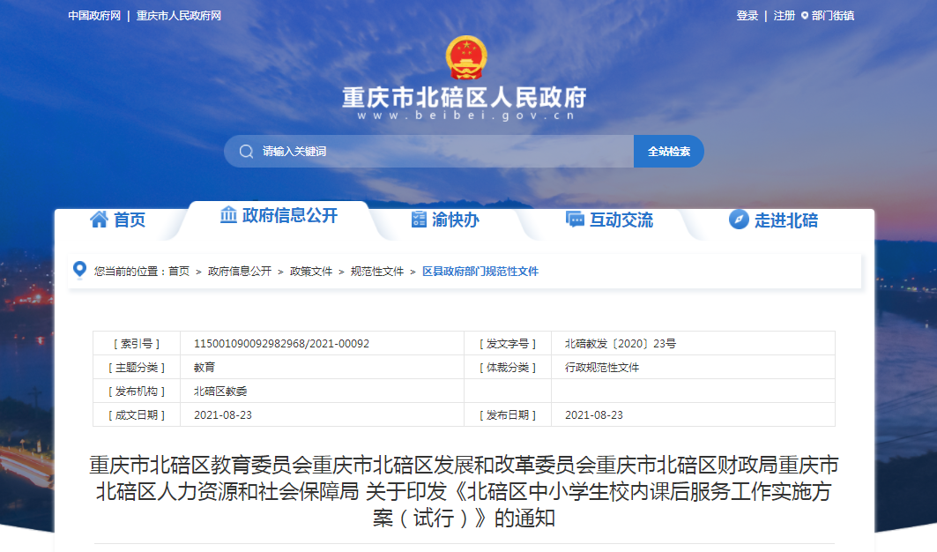
Task: Open the 渝快办 tab
Action: 456,220
